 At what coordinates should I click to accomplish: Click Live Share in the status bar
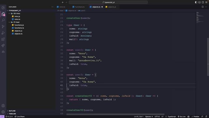tap(20, 117)
